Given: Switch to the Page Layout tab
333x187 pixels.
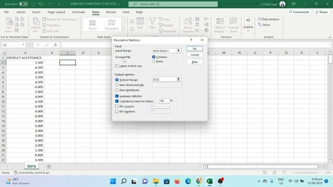Looking at the screenshot, I should pyautogui.click(x=56, y=12).
